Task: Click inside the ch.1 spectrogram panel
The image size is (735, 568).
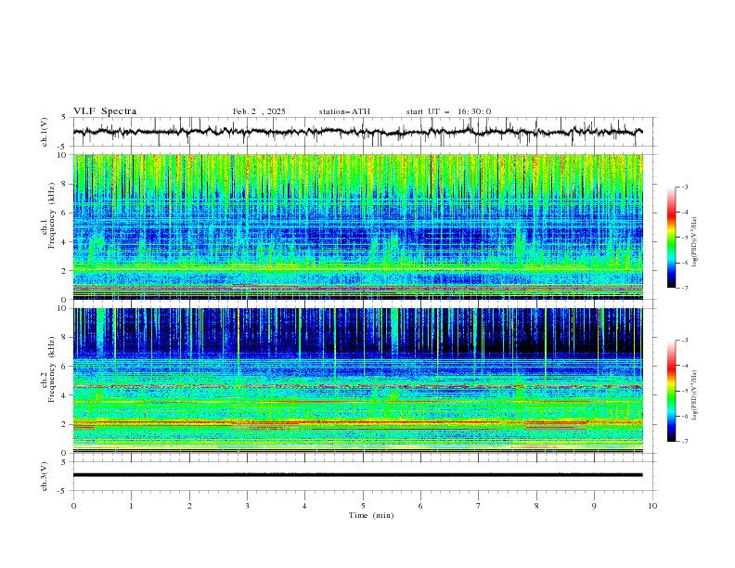Action: click(x=357, y=226)
